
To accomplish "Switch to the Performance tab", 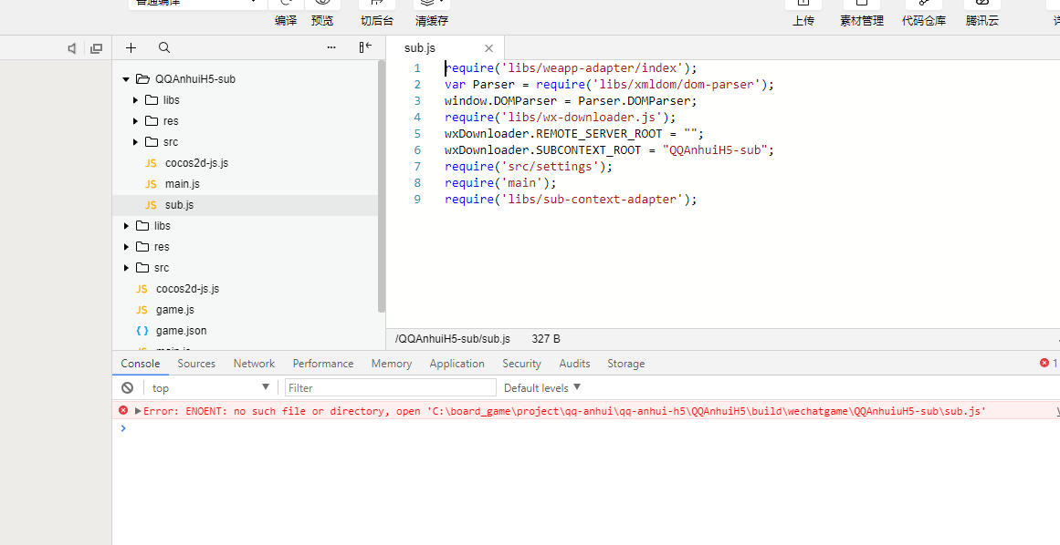I will click(323, 363).
